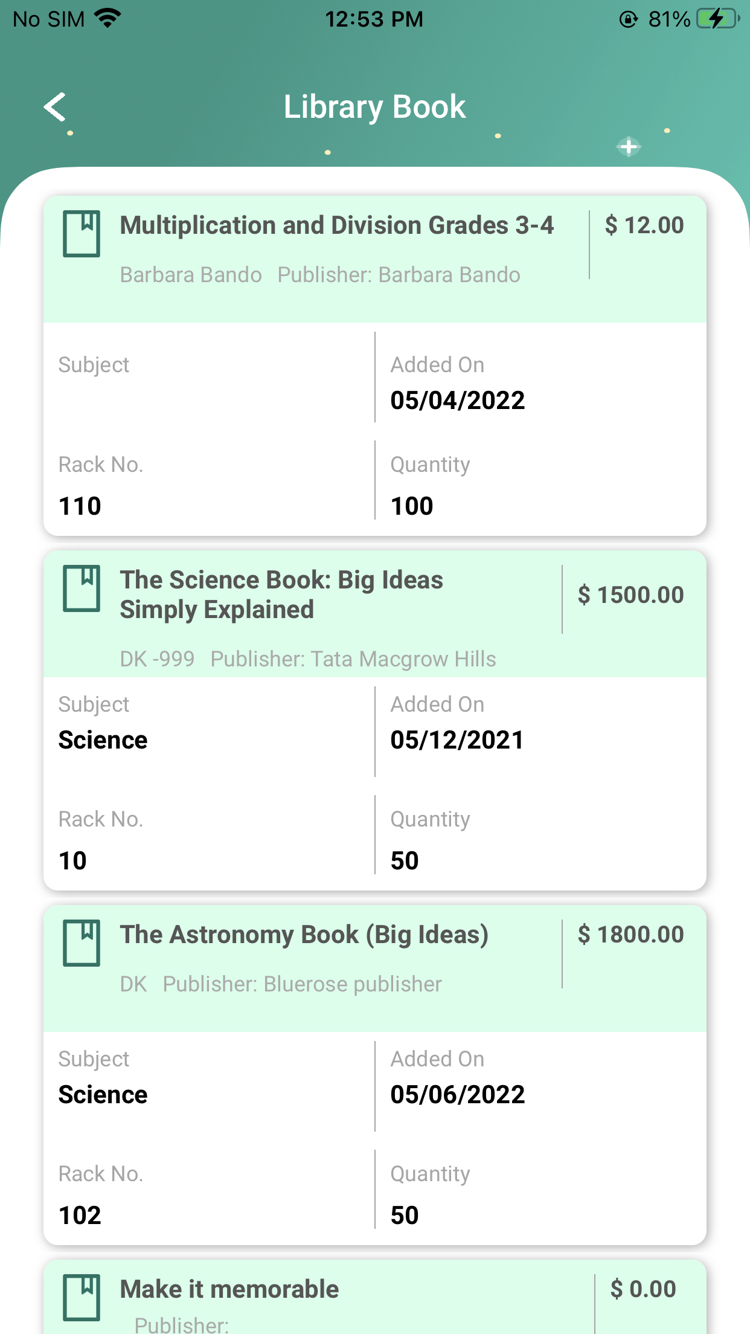
Task: Tap the $ 1500.00 price
Action: click(630, 595)
